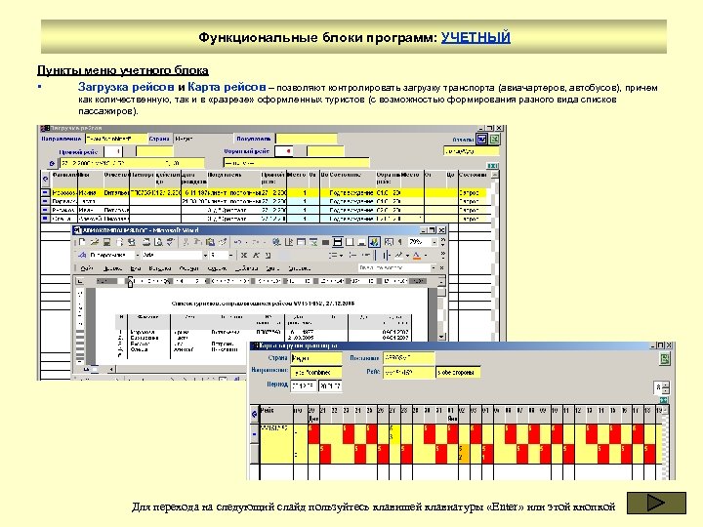Open Файл menu in Word

[87, 268]
